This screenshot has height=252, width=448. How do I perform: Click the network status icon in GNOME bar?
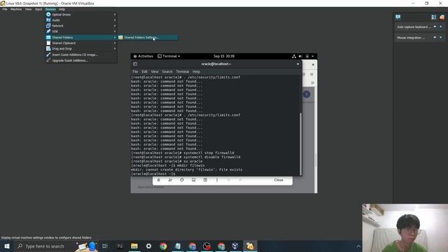click(x=294, y=56)
